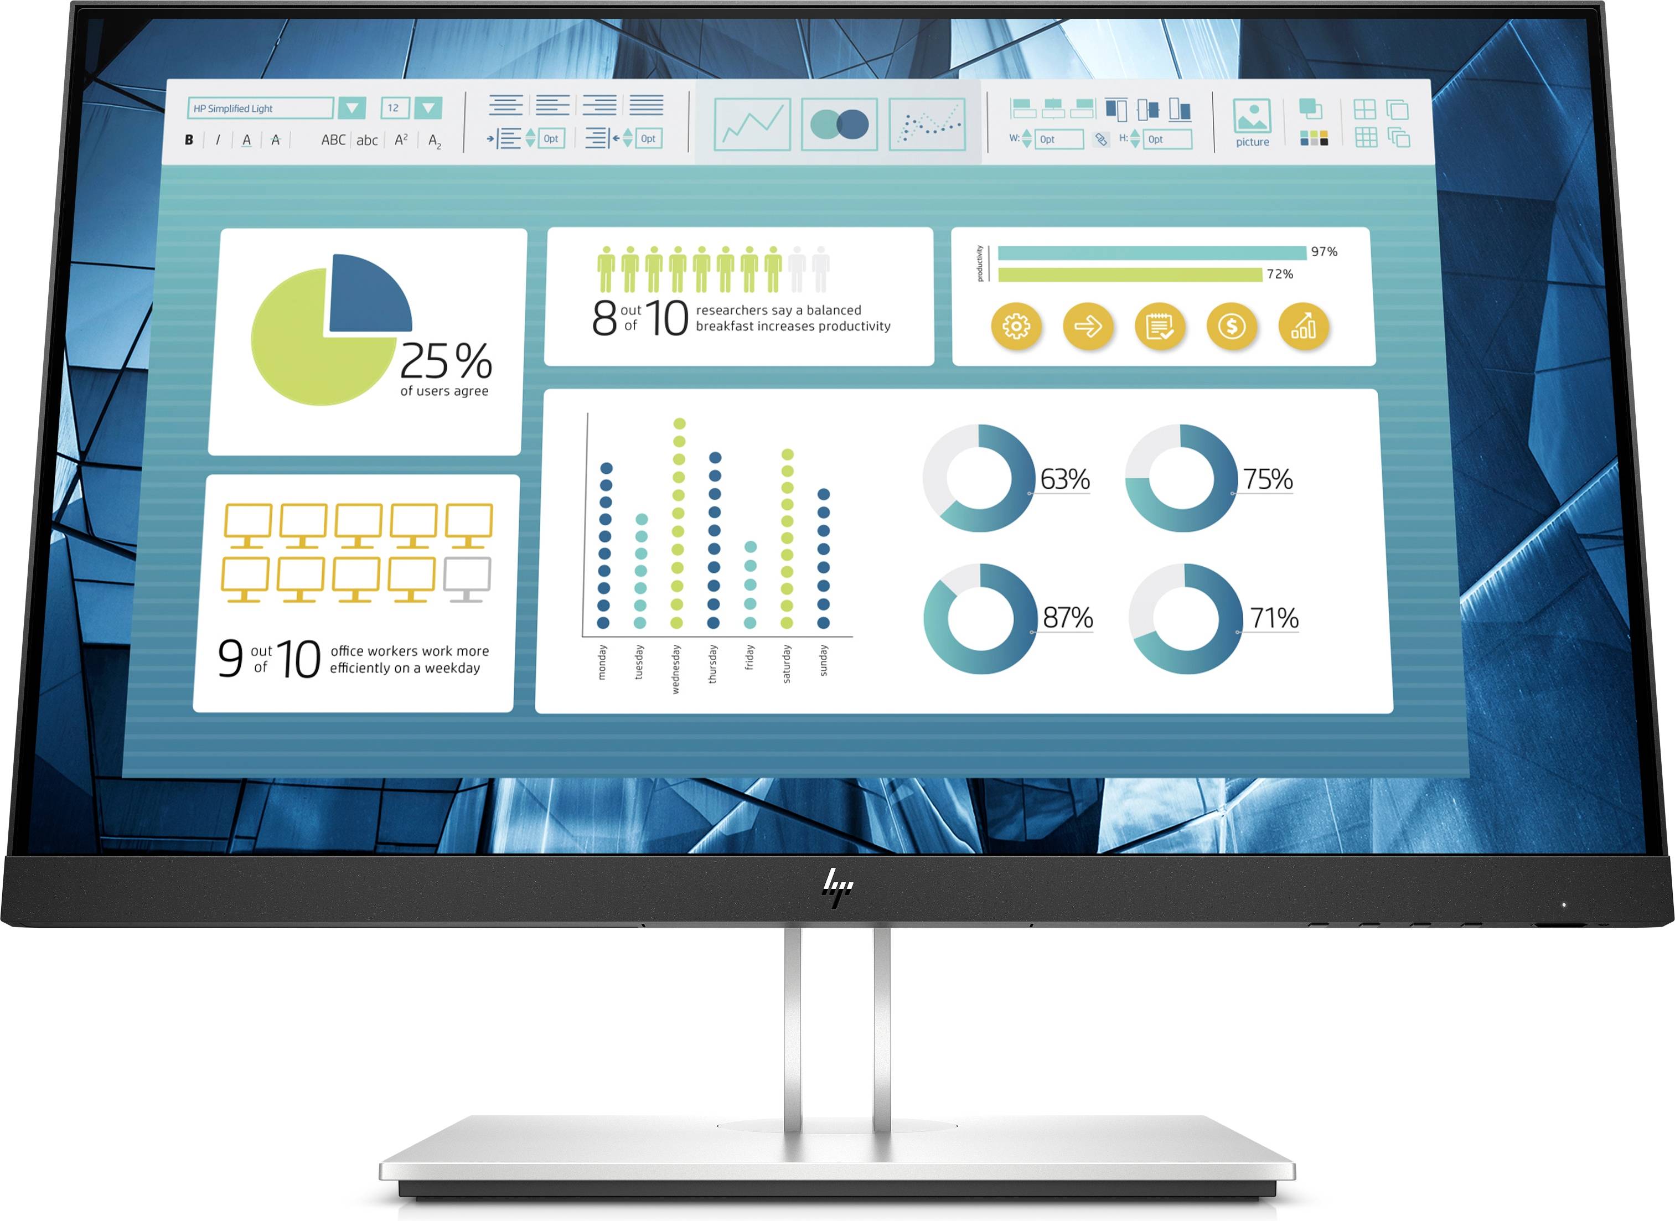Viewport: 1675px width, 1221px height.
Task: Select the color grid/palette icon
Action: click(1316, 139)
